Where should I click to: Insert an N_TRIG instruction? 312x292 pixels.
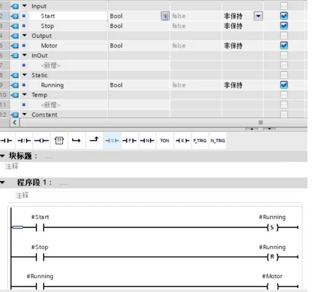tap(218, 141)
